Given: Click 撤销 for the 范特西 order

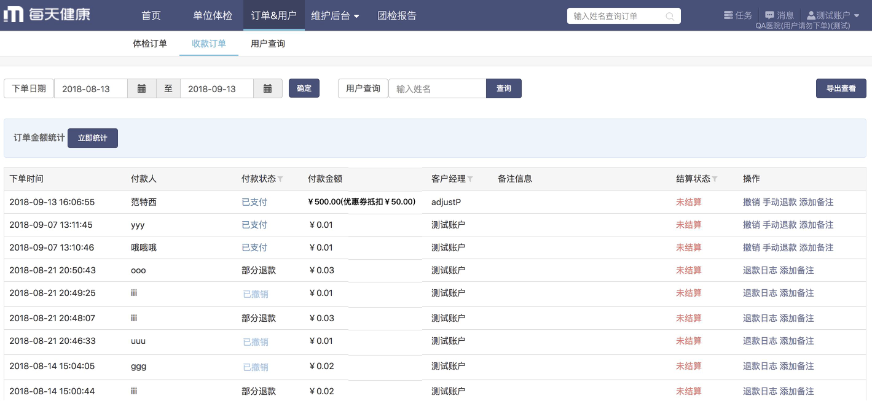Looking at the screenshot, I should coord(752,202).
